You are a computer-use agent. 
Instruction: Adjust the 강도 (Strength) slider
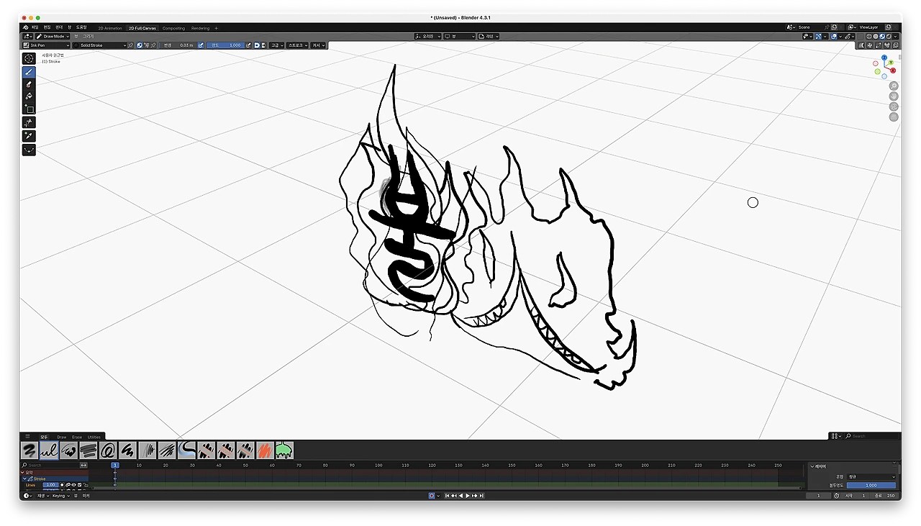pos(226,45)
